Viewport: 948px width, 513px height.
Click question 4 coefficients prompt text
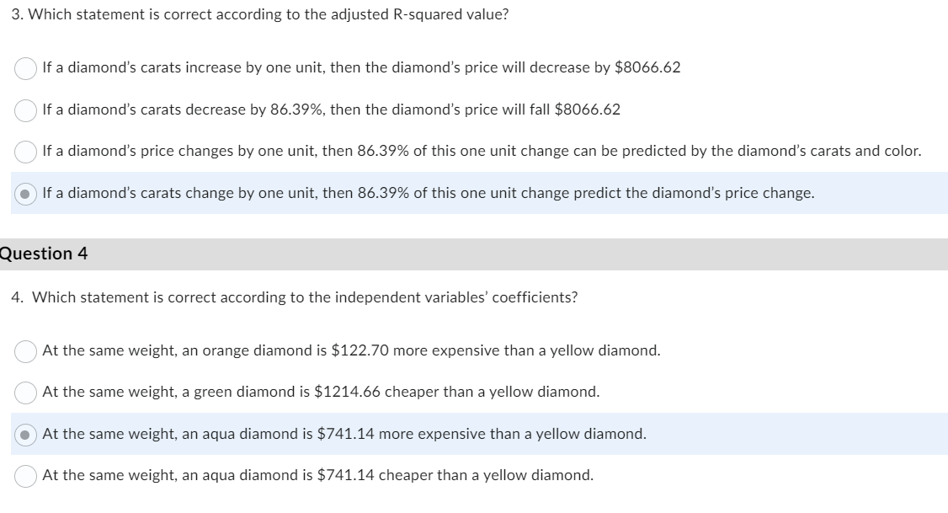click(x=295, y=297)
